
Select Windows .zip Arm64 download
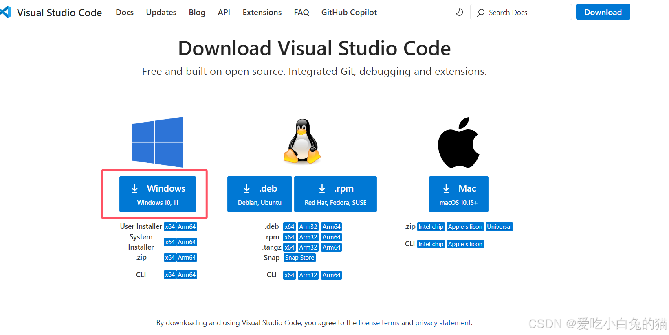click(x=187, y=258)
